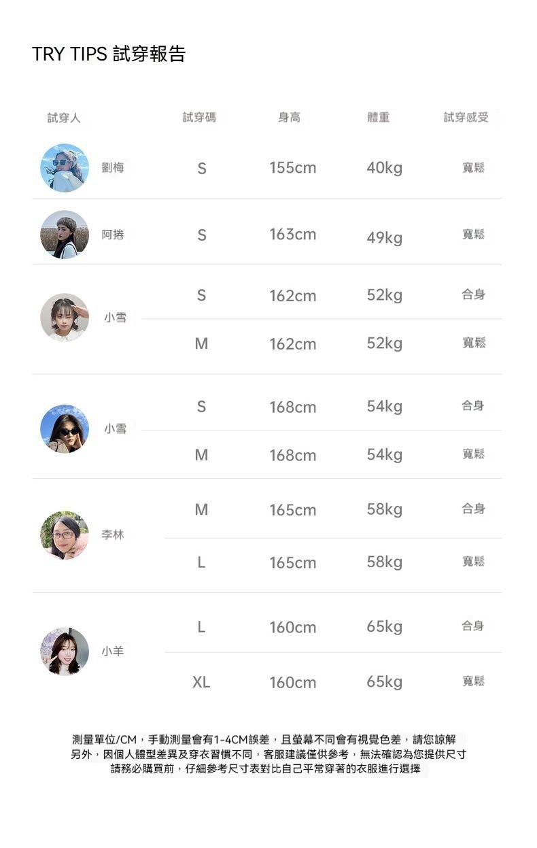Click the 試穿碼 column header
537x848 pixels.
tap(199, 118)
